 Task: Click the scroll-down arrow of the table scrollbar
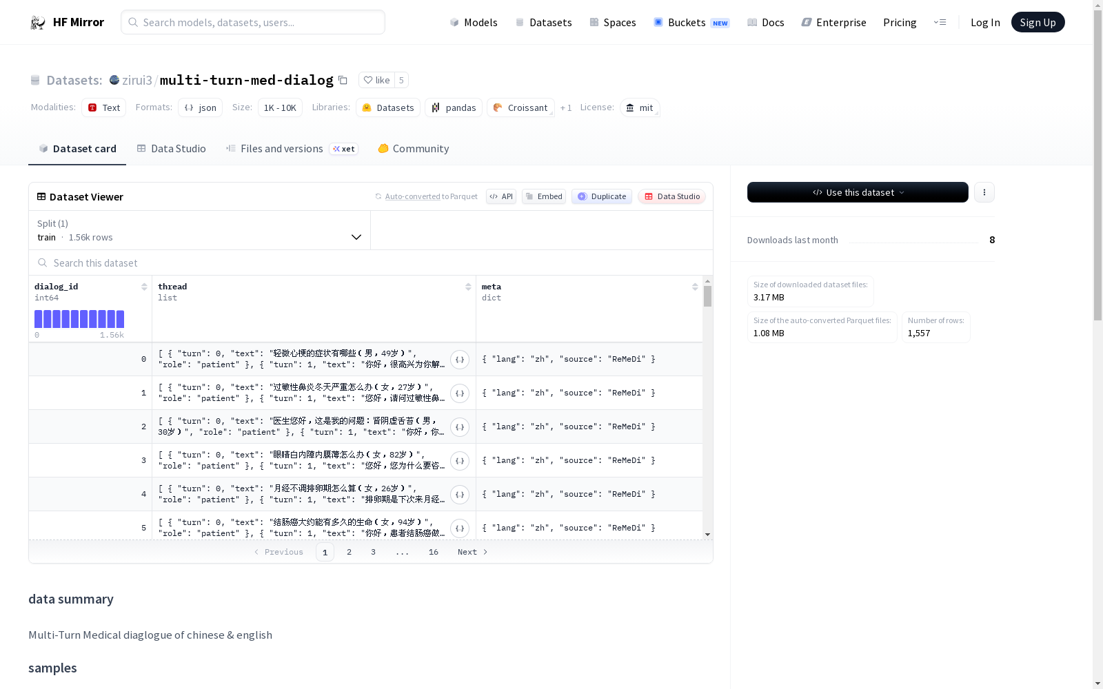click(x=707, y=535)
